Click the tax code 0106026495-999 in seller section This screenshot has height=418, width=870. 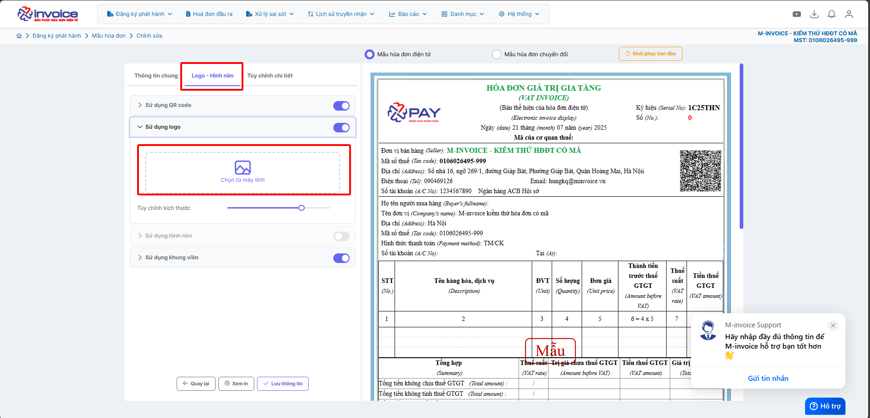tap(463, 161)
